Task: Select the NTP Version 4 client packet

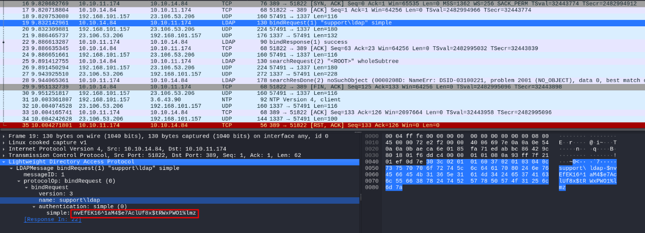Action: click(x=299, y=99)
